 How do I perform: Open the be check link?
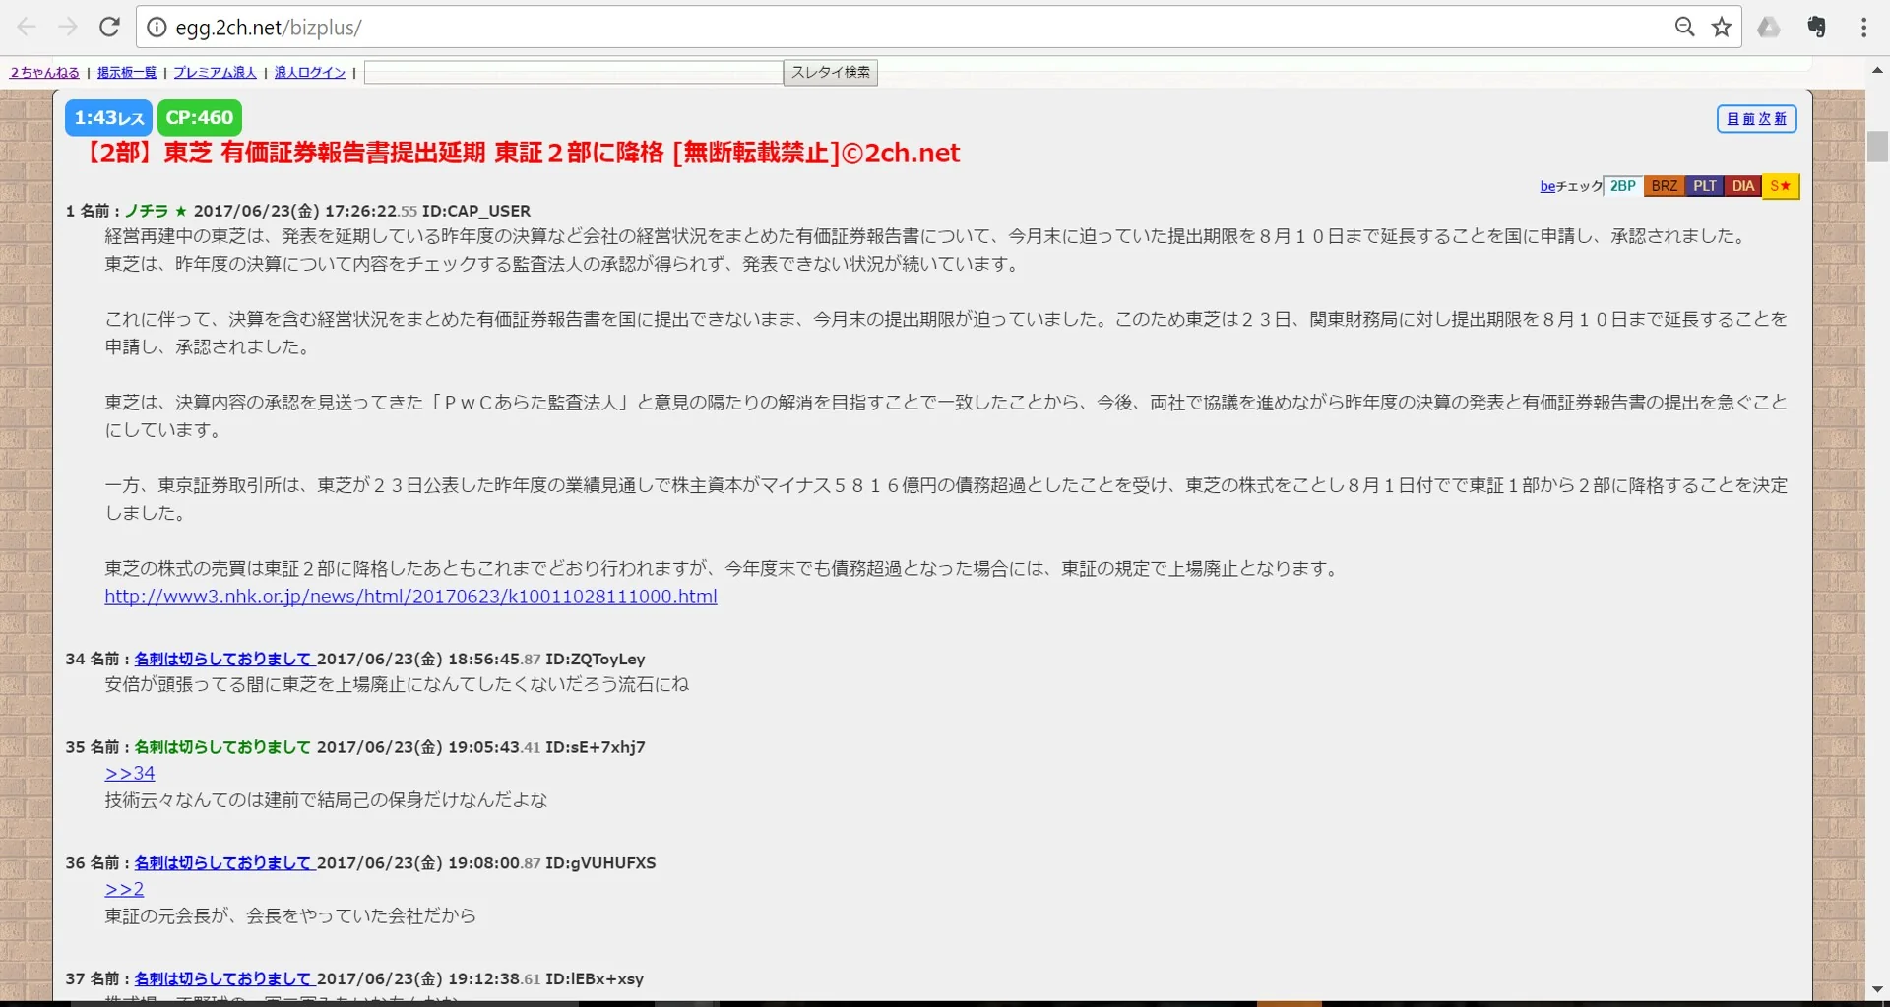coord(1547,186)
